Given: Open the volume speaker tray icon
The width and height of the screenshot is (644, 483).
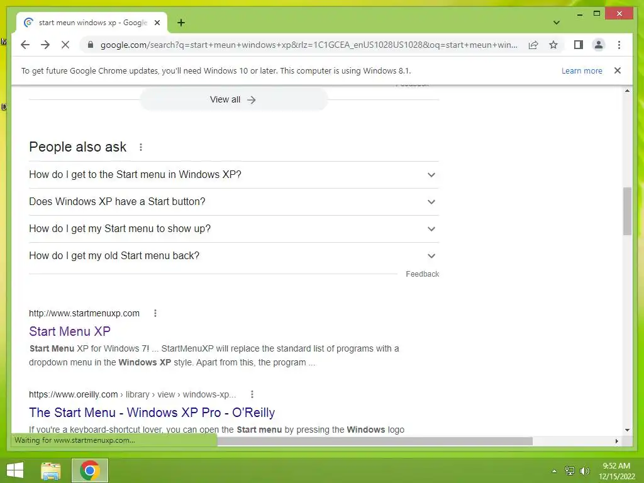Looking at the screenshot, I should pos(584,471).
